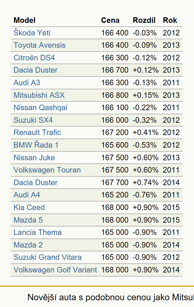Select Volkswagen Golf Variant link
The width and height of the screenshot is (194, 307).
pyautogui.click(x=55, y=270)
